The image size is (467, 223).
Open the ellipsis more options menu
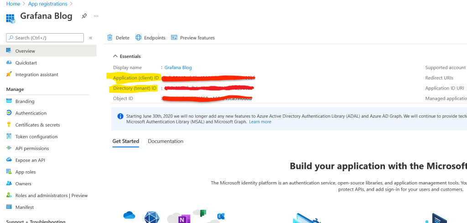tap(96, 16)
